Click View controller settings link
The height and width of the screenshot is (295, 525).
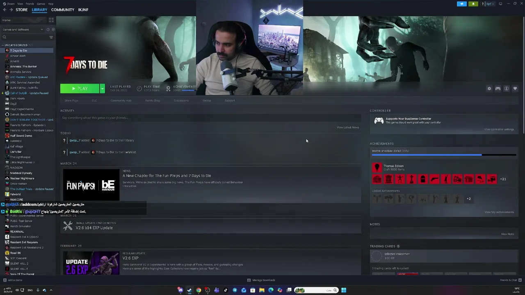[x=499, y=129]
